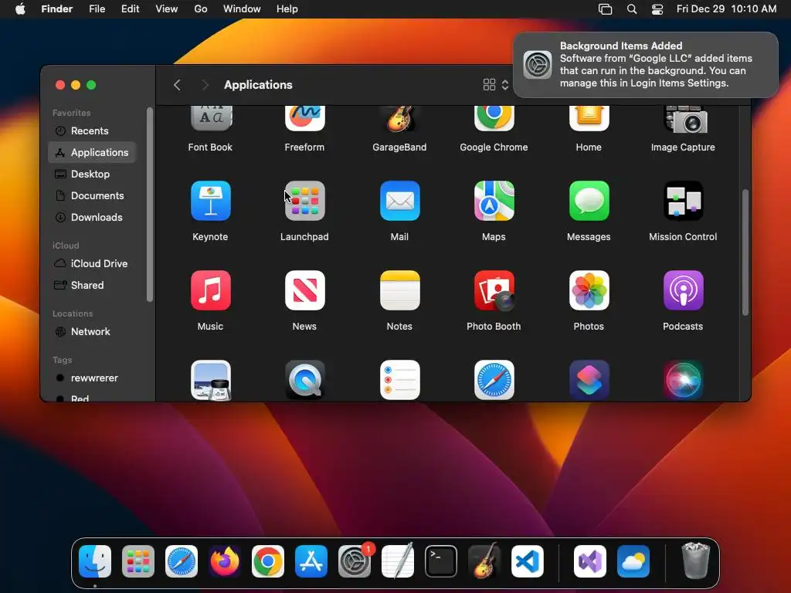Select the Photo Booth app
This screenshot has width=791, height=593.
click(x=494, y=290)
